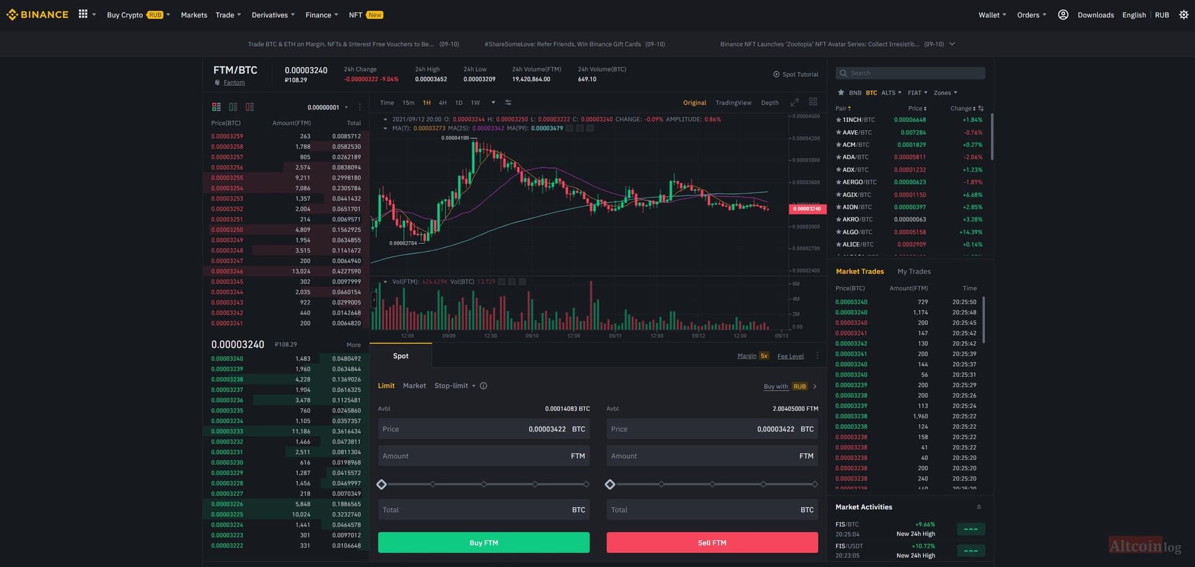Open the stop-limit info icon

[x=484, y=386]
